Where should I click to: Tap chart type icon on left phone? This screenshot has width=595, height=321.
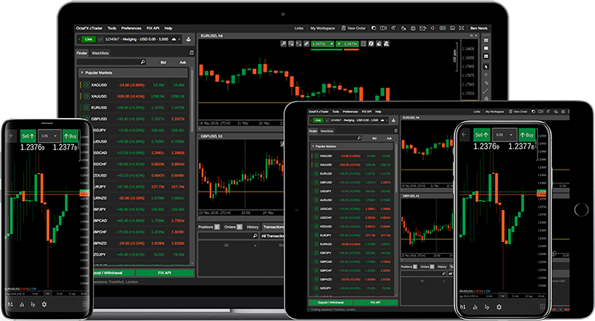coord(22,304)
